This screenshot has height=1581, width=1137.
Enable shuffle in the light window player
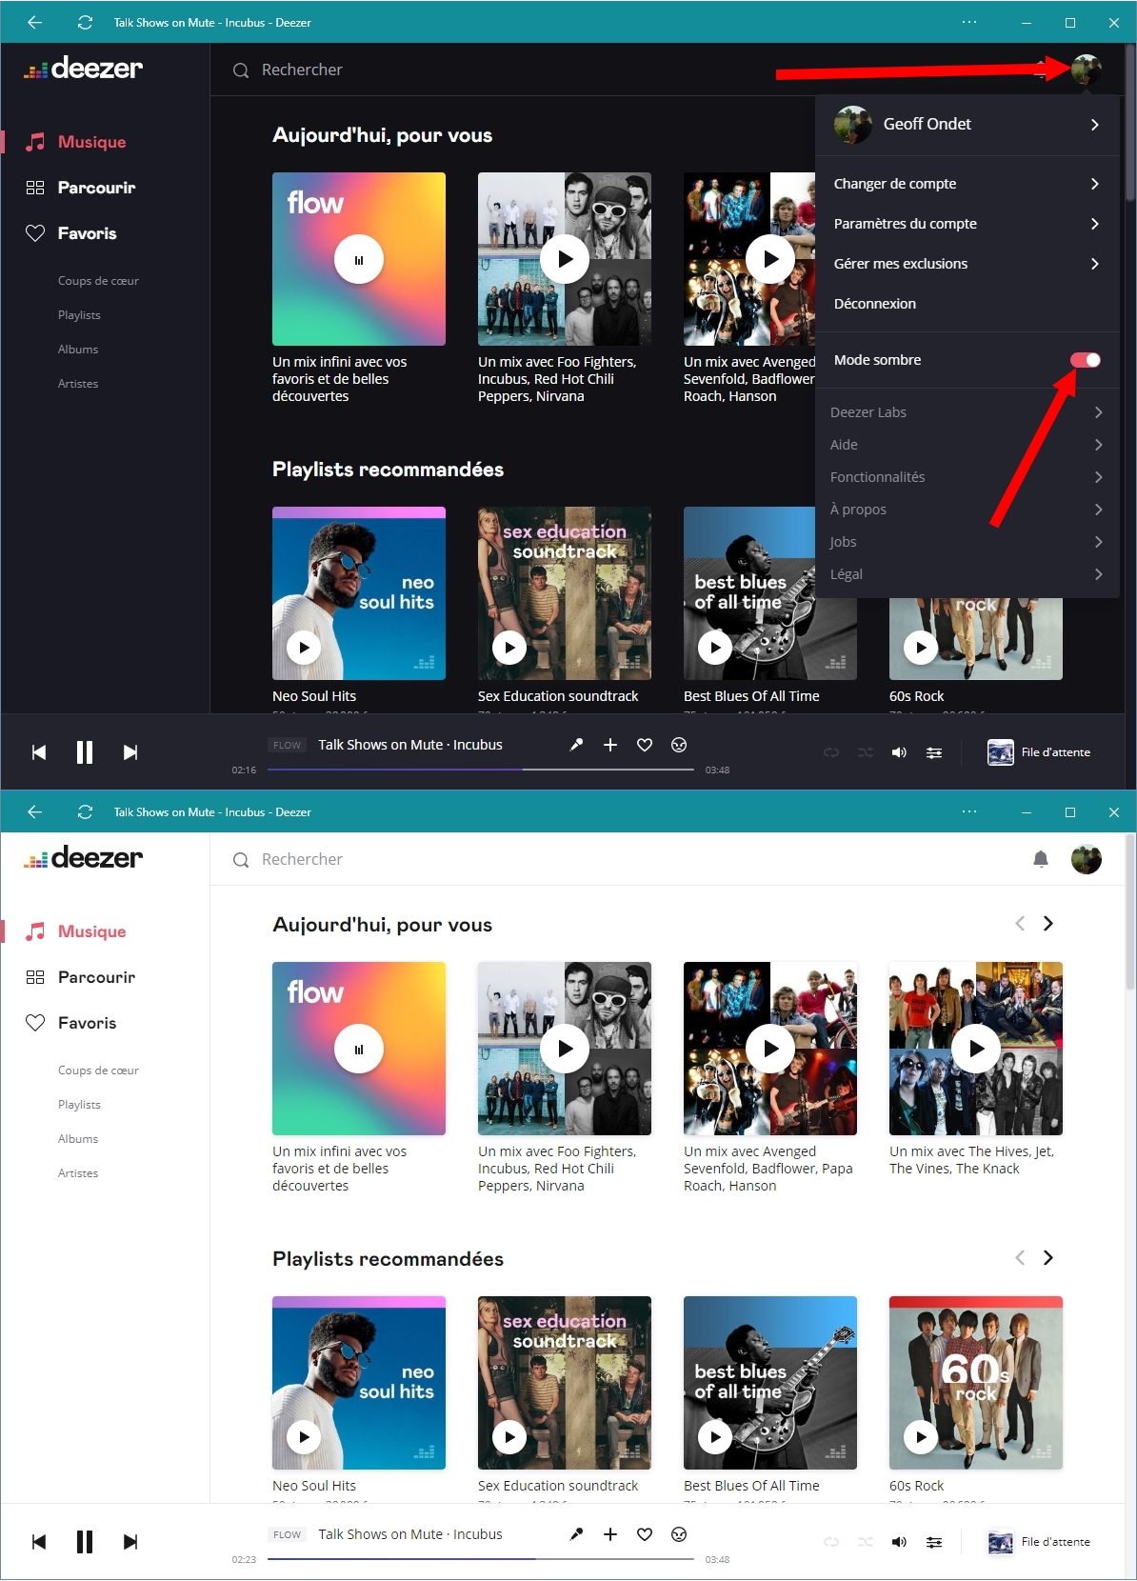[x=865, y=1542]
